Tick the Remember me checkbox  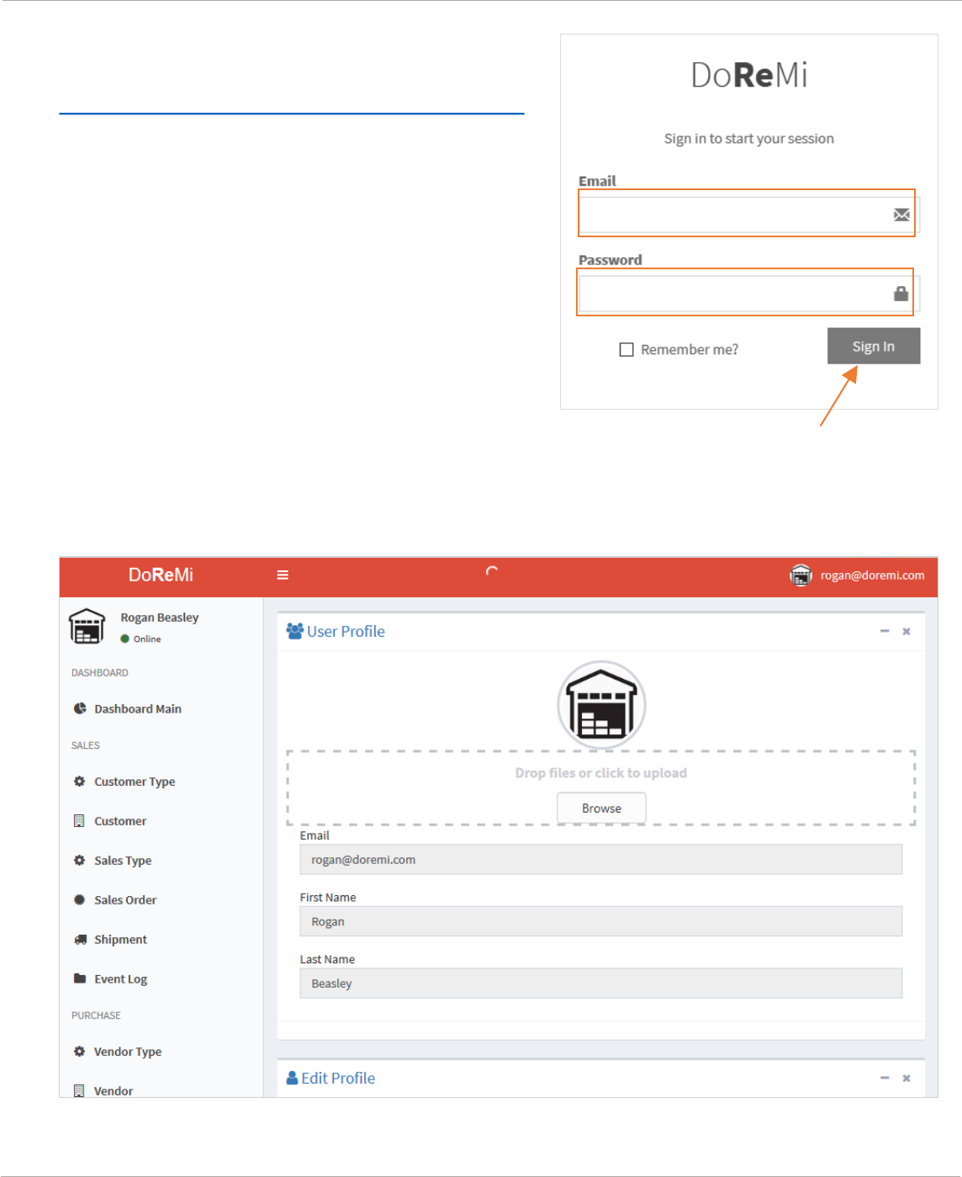tap(626, 349)
